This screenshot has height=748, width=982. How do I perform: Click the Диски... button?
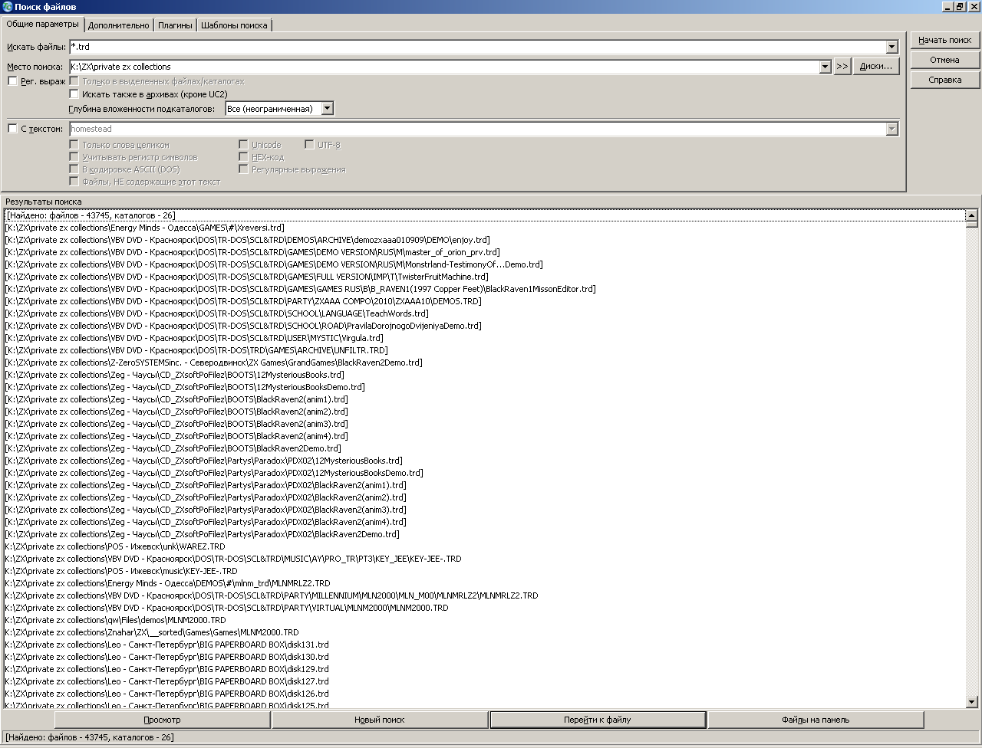coord(875,67)
